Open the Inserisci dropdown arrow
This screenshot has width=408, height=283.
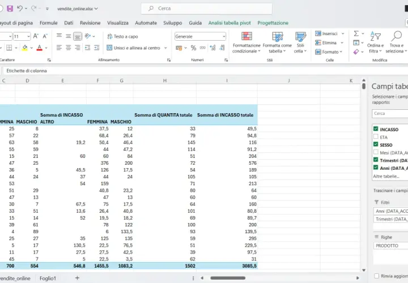(343, 33)
